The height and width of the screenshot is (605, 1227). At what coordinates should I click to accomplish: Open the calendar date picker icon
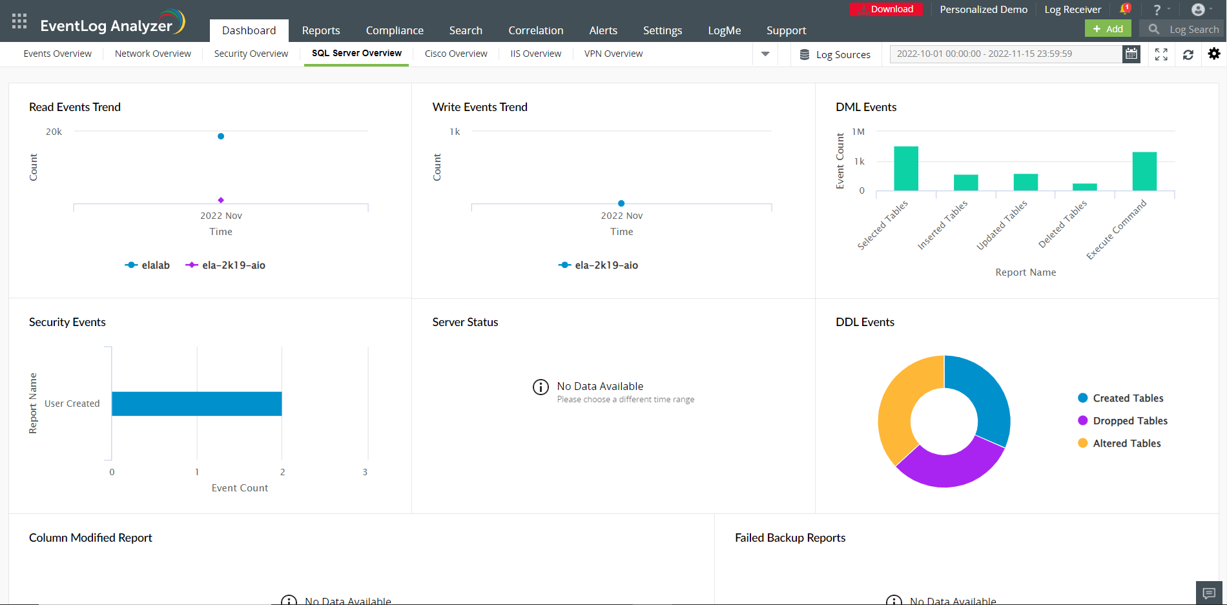1131,54
